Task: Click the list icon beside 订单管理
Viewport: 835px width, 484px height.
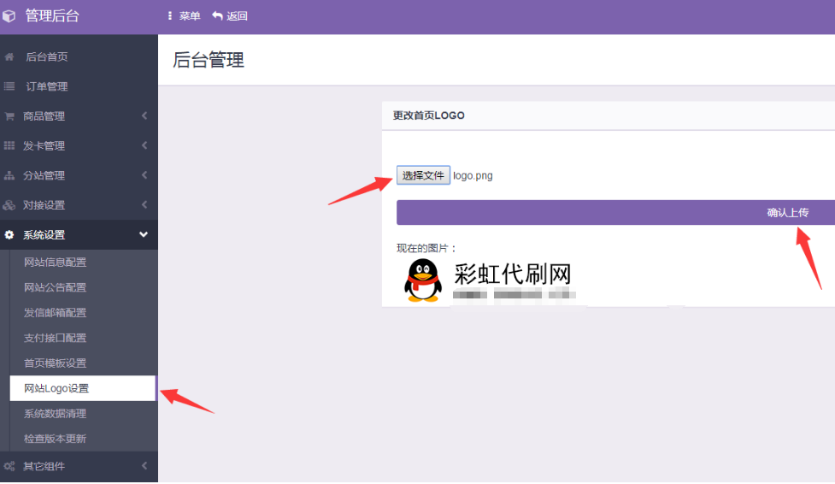Action: point(9,86)
